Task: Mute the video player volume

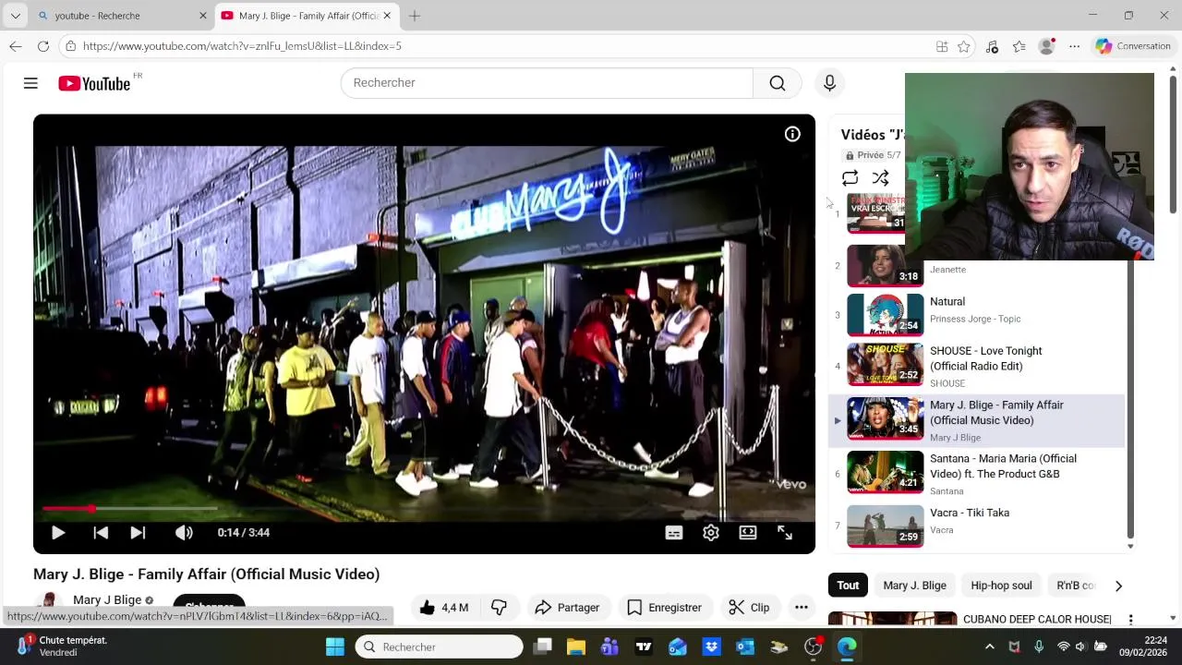Action: [184, 533]
